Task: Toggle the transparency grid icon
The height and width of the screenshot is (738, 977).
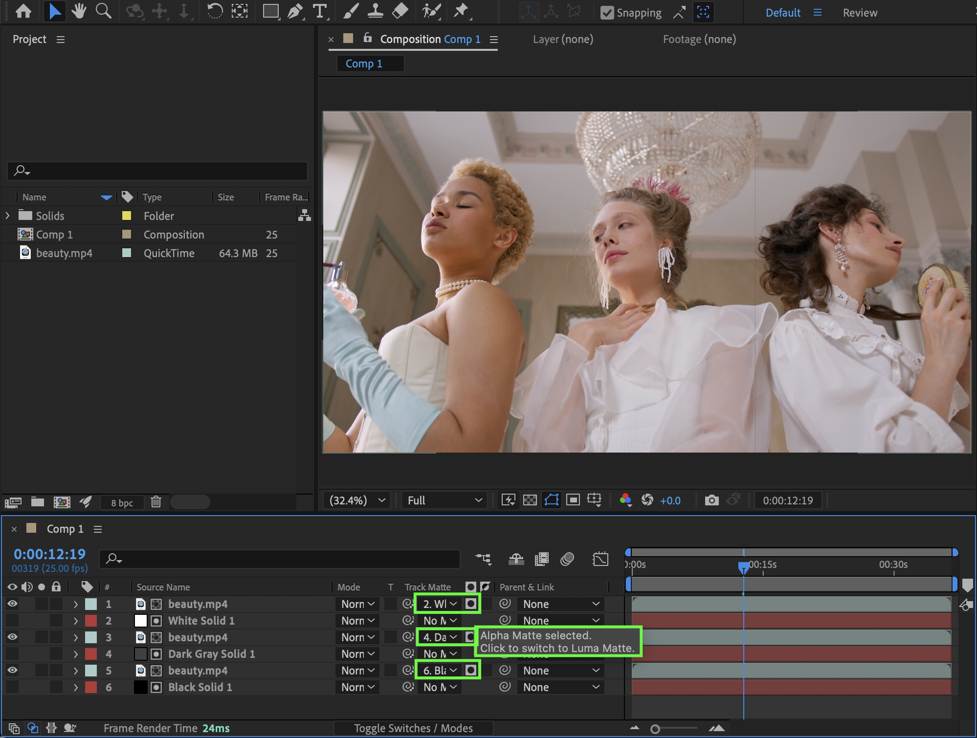Action: click(x=530, y=500)
